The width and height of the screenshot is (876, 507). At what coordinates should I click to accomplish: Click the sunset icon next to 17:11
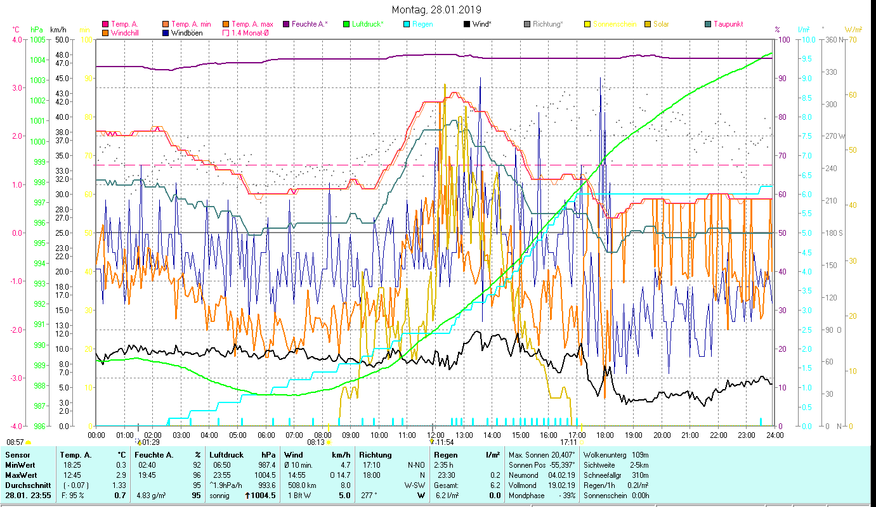coord(581,442)
